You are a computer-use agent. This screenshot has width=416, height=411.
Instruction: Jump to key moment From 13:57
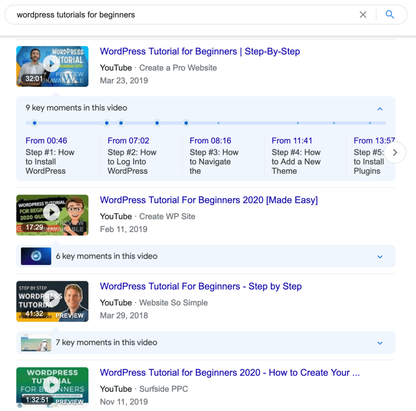pos(374,140)
